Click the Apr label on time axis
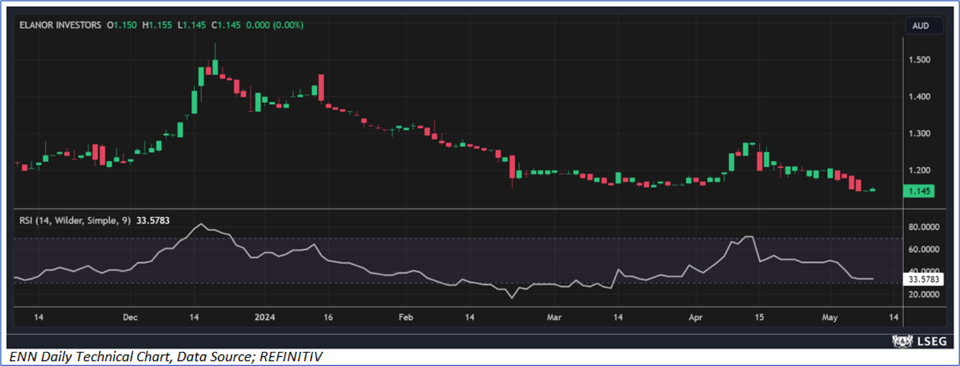 click(x=696, y=317)
